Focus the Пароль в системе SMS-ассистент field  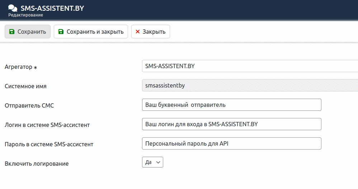[x=231, y=143]
